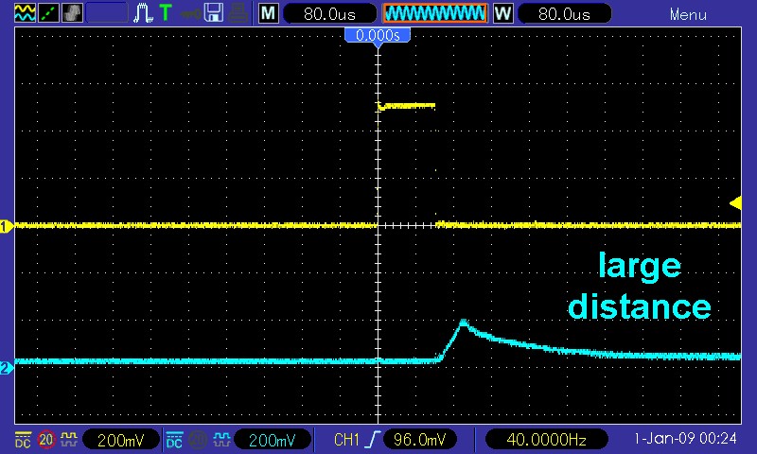The image size is (757, 454).
Task: Click the green T trigger status icon
Action: (166, 13)
